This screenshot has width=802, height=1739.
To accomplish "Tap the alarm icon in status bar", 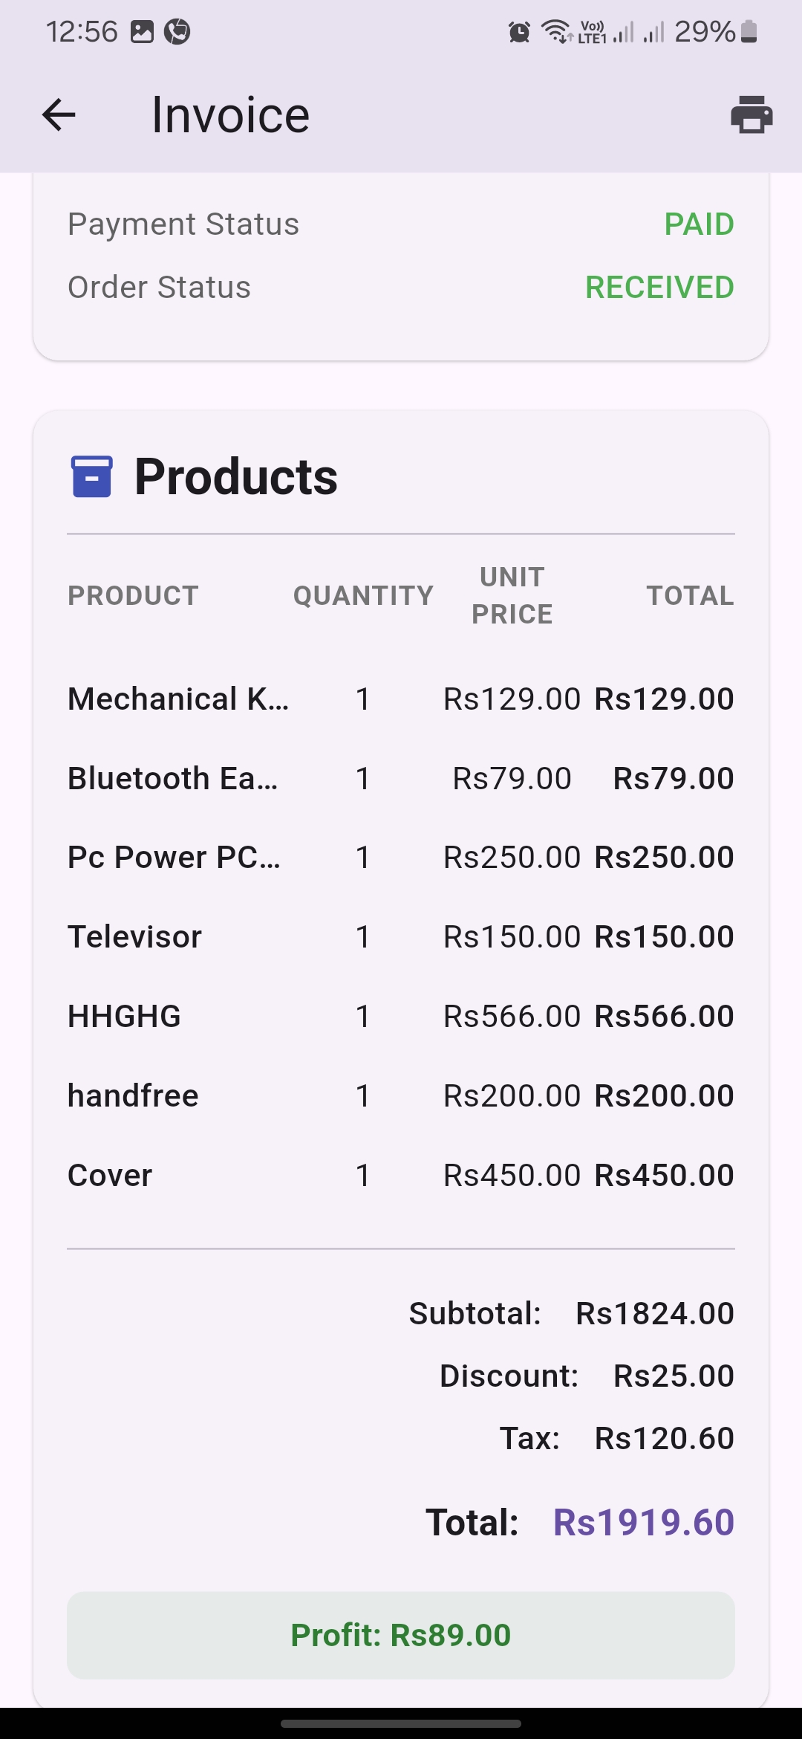I will coord(519,32).
